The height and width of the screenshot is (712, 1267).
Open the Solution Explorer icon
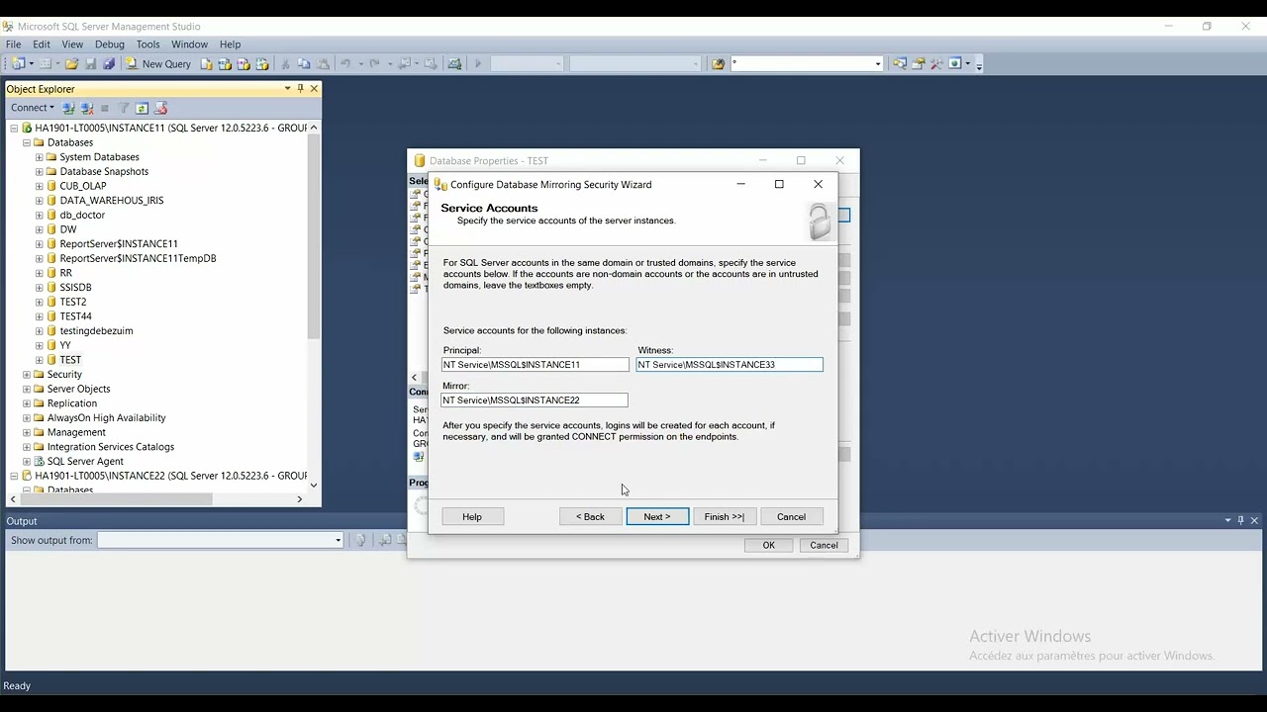pyautogui.click(x=900, y=63)
